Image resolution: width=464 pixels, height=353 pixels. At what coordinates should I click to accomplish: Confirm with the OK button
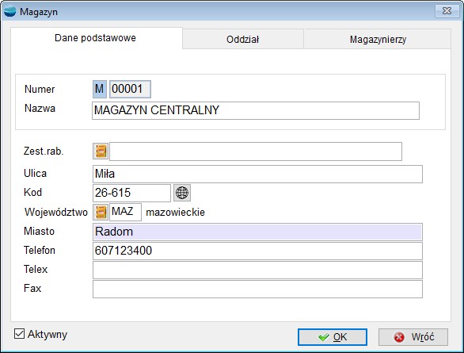coord(333,337)
